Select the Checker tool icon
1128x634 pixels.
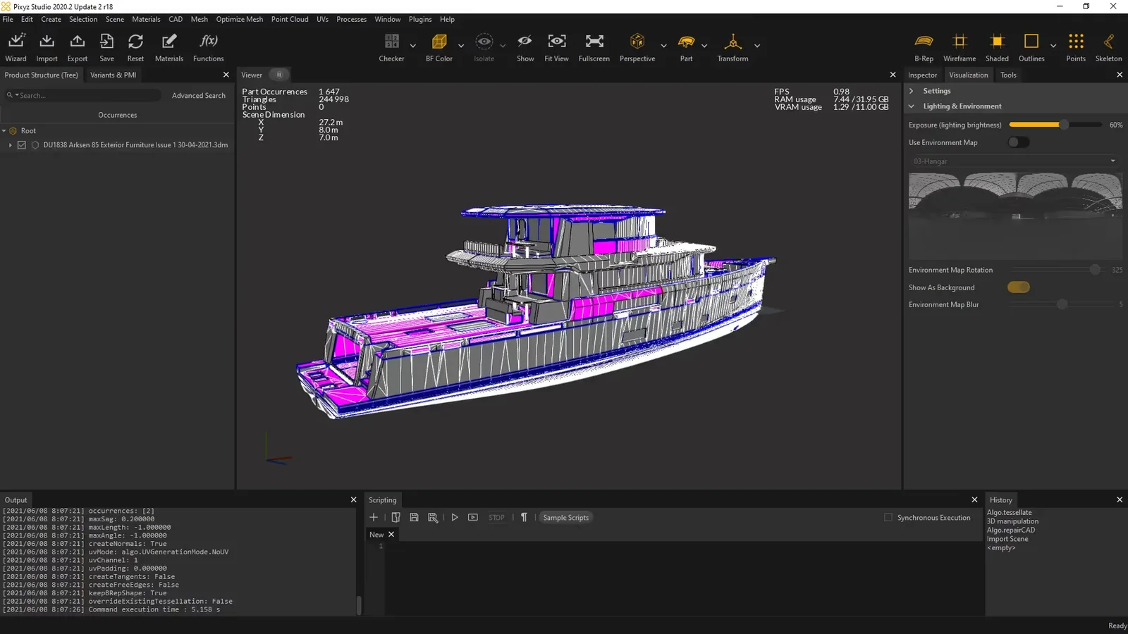click(x=392, y=42)
